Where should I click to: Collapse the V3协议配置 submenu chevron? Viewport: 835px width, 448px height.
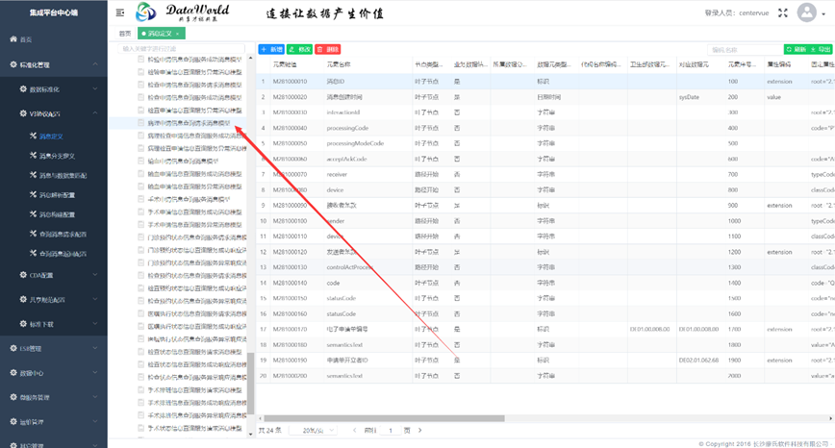[x=95, y=113]
